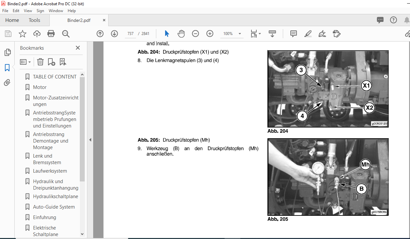This screenshot has width=410, height=239.
Task: Open the Einfuhrung bookmark
Action: [x=44, y=217]
